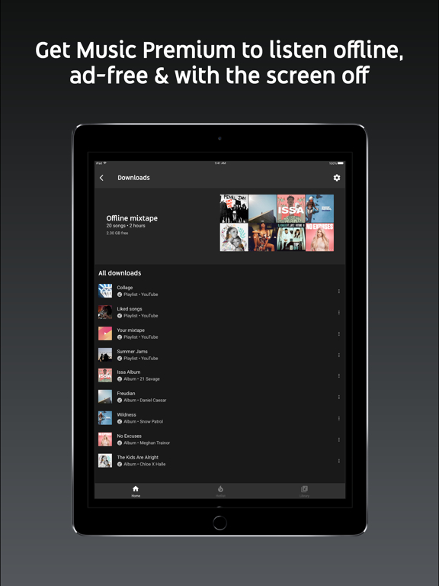Open the Issa Album cover thumbnail
Screen dimensions: 439x586
coord(105,375)
